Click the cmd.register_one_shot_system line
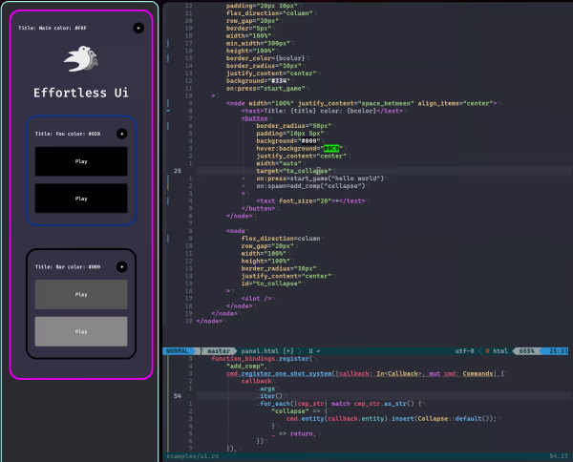The height and width of the screenshot is (462, 573). [365, 373]
